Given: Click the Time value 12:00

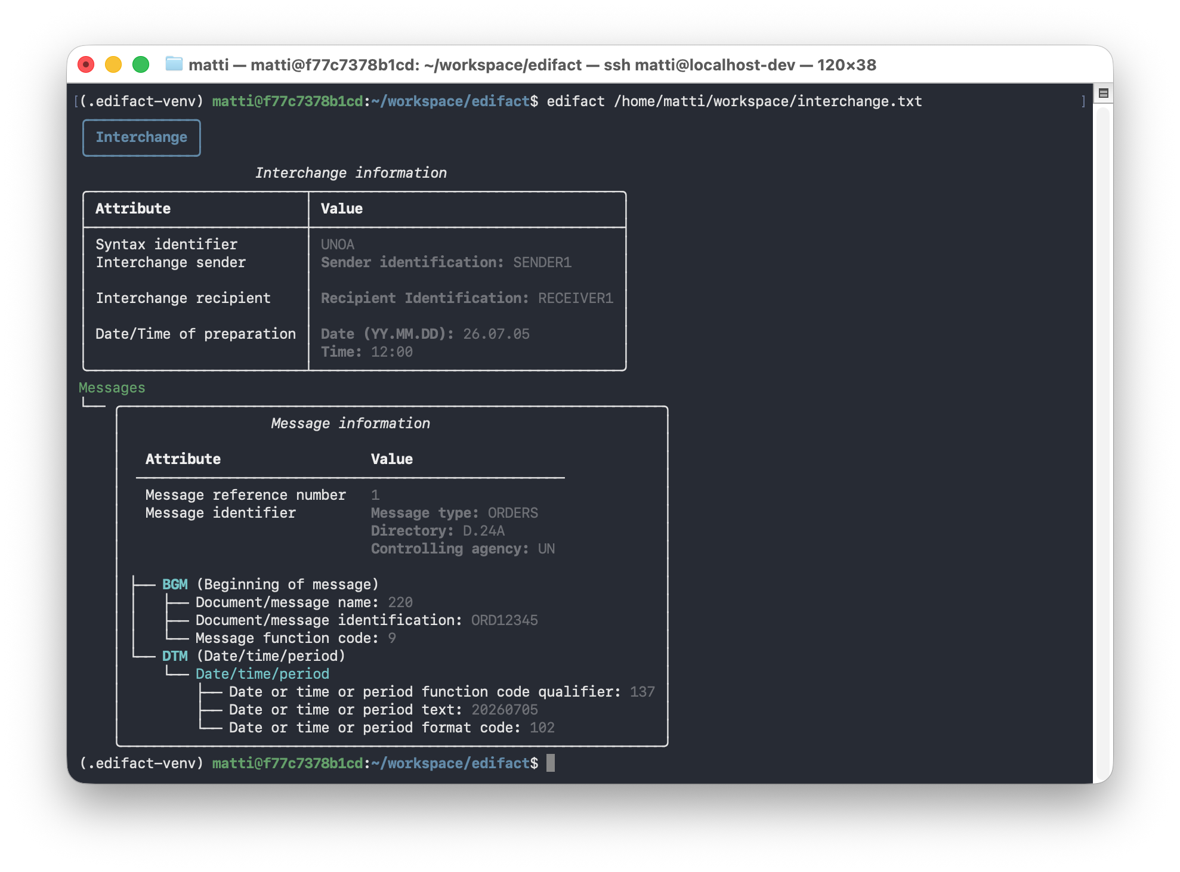Looking at the screenshot, I should tap(392, 352).
